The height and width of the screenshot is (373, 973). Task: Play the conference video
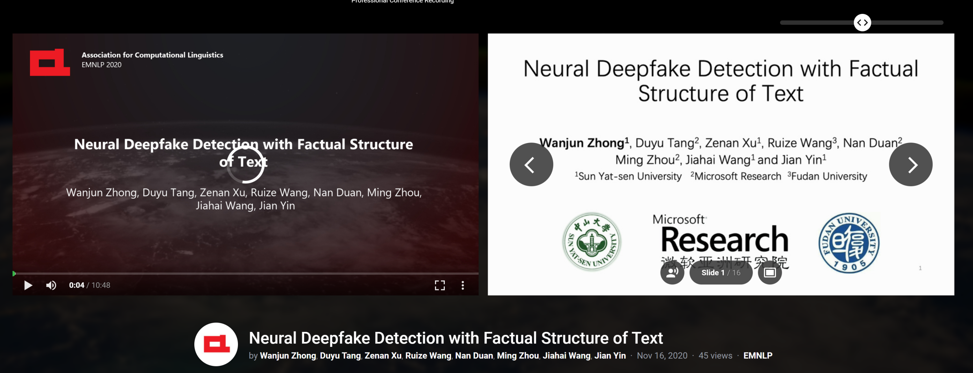pos(28,285)
